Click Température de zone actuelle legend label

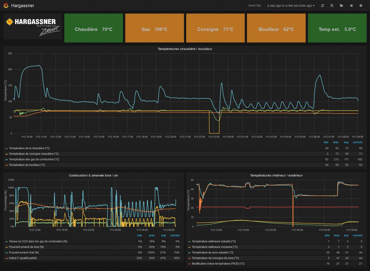point(212,253)
